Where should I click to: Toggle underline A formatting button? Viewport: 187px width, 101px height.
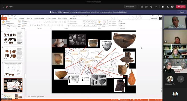pos(35,25)
